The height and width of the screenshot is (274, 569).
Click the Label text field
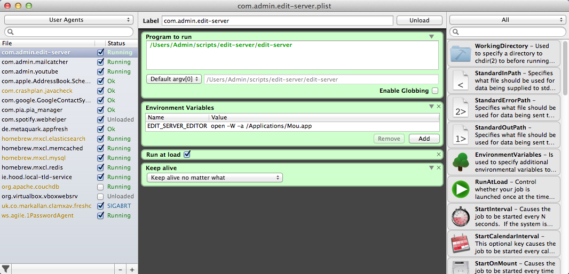tap(277, 21)
